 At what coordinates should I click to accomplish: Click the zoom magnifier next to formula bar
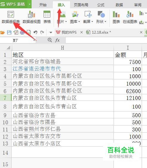tap(50, 40)
